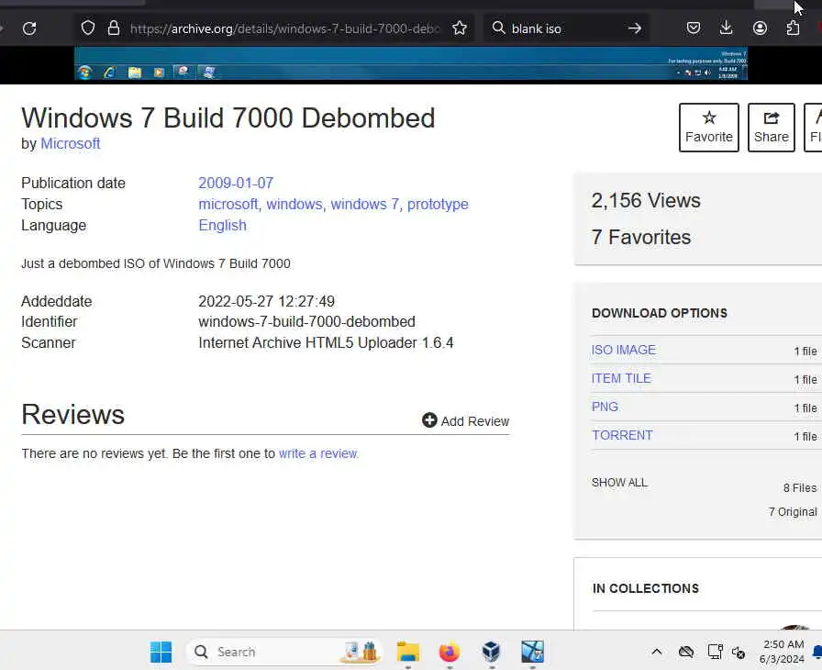Click the 'IN COLLECTIONS' heading

645,588
